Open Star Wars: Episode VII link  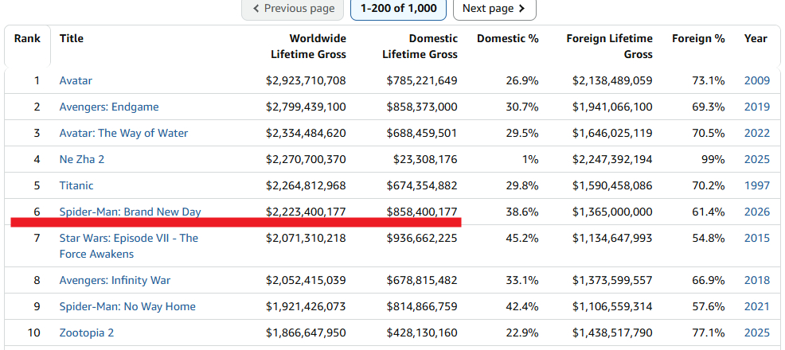(129, 246)
